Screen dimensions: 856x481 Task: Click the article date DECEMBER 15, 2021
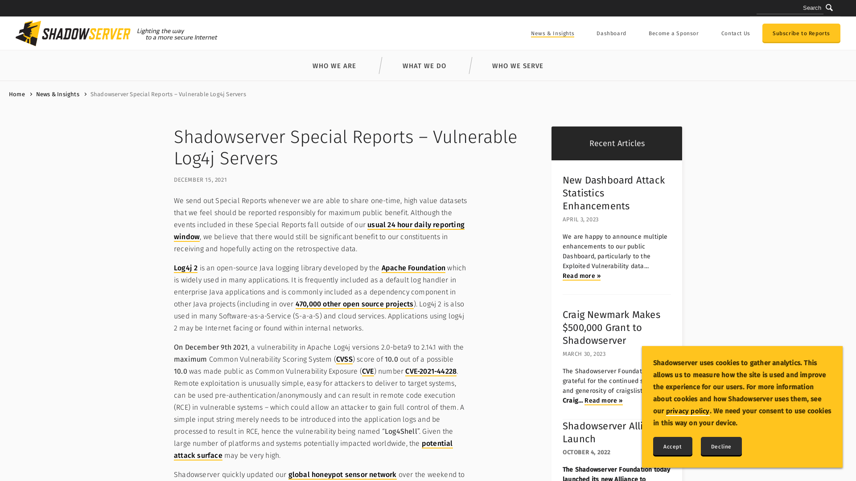200,180
